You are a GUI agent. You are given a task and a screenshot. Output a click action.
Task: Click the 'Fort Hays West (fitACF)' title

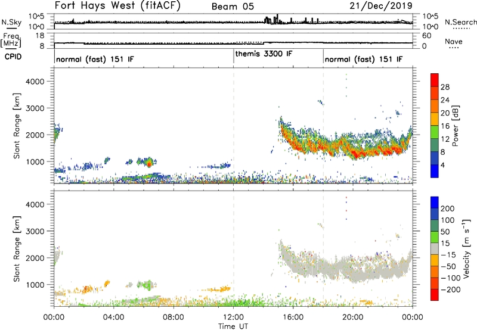pos(117,5)
